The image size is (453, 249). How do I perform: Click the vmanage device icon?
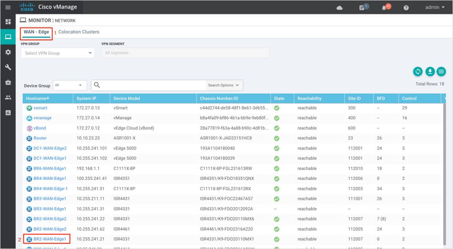29,118
